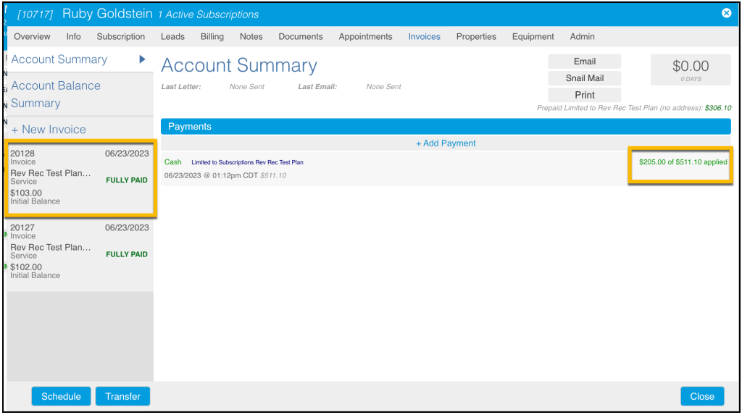
Task: Close the customer dialog with X icon
Action: tap(726, 13)
